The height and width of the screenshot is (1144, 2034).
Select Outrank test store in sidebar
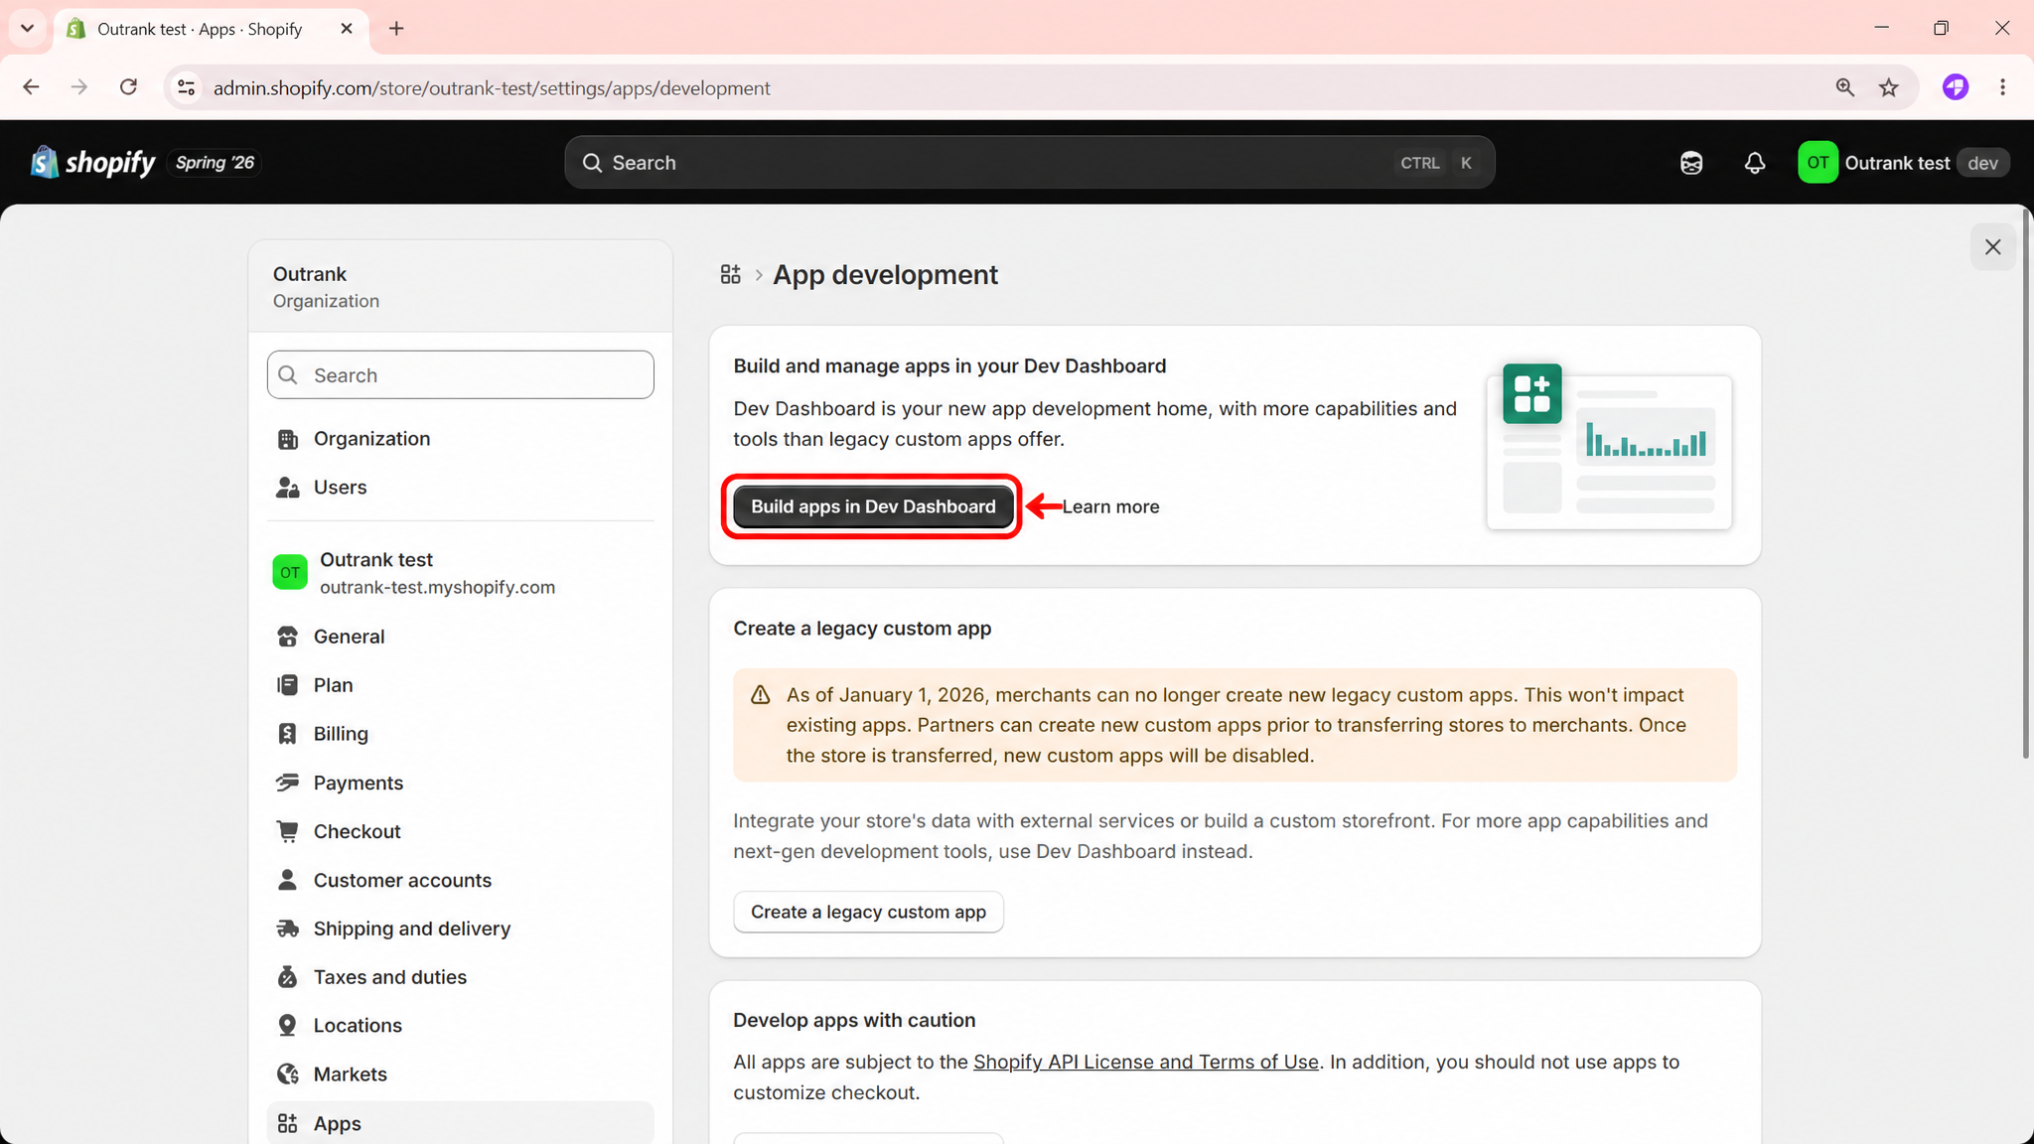(461, 573)
